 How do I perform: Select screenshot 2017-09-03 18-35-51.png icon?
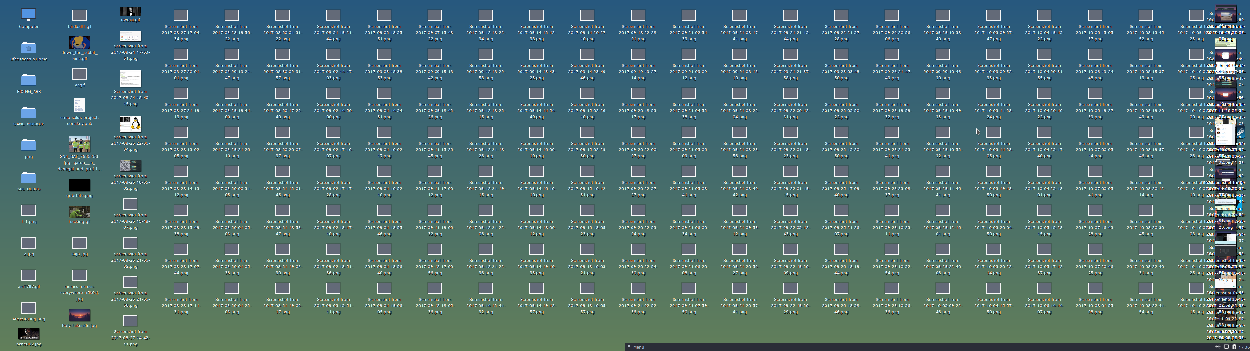384,16
